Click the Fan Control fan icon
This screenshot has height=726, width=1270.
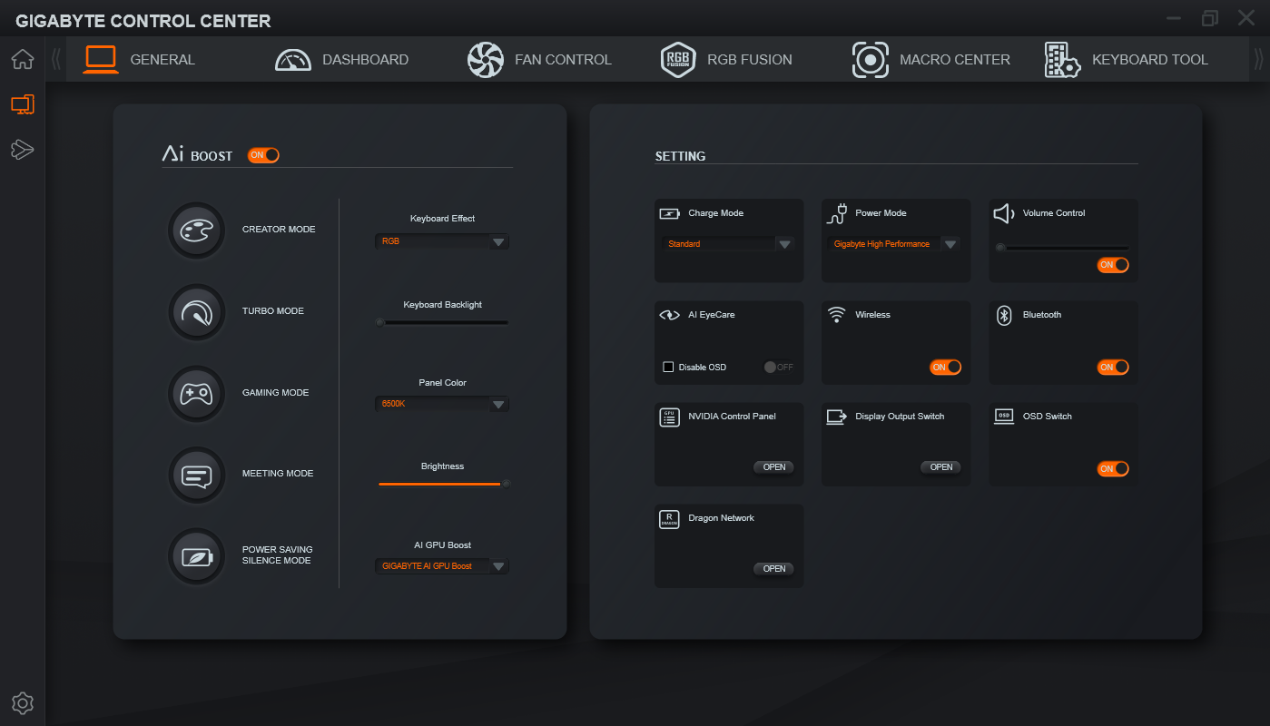coord(486,60)
